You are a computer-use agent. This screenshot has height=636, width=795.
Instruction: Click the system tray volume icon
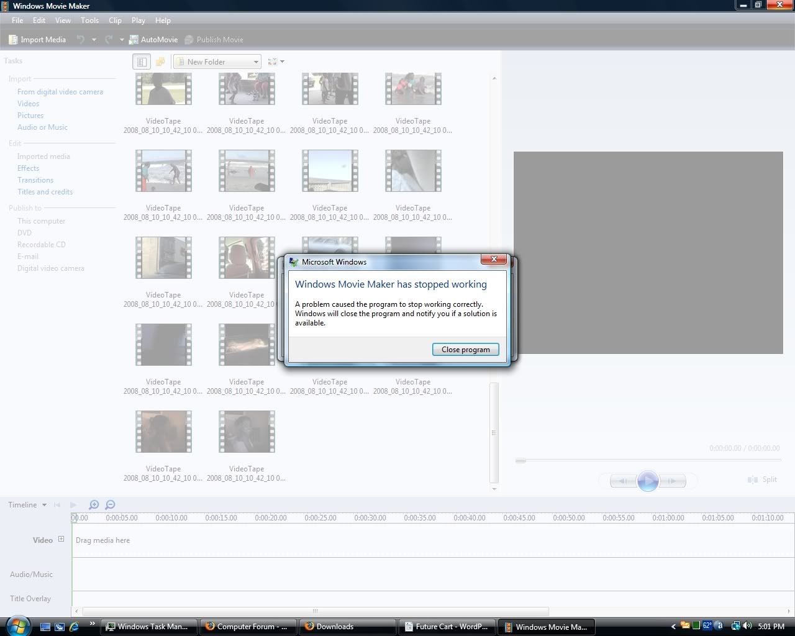(x=747, y=626)
